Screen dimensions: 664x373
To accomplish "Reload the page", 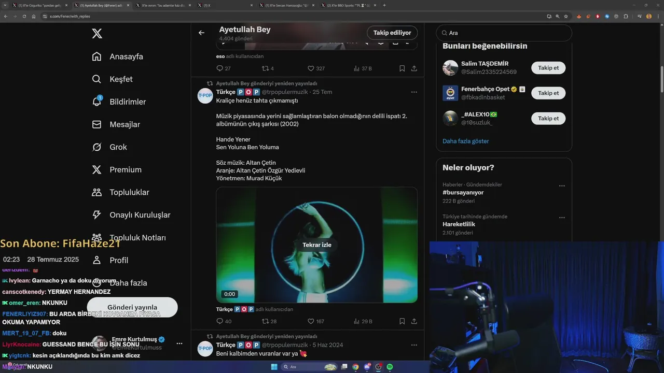I will point(24,17).
